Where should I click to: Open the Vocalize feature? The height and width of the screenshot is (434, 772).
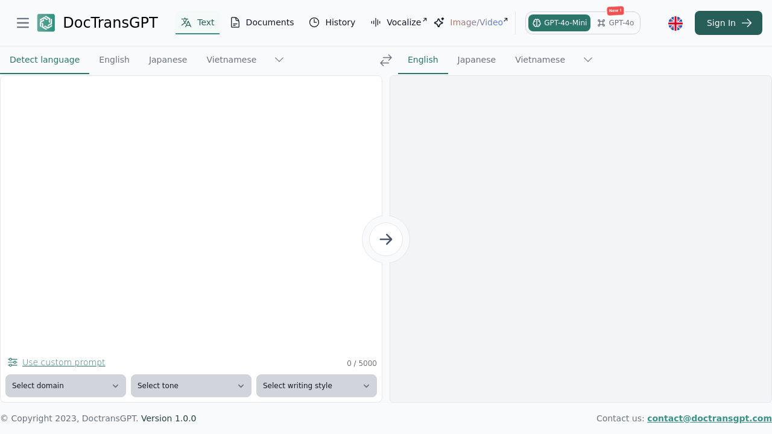click(x=400, y=22)
